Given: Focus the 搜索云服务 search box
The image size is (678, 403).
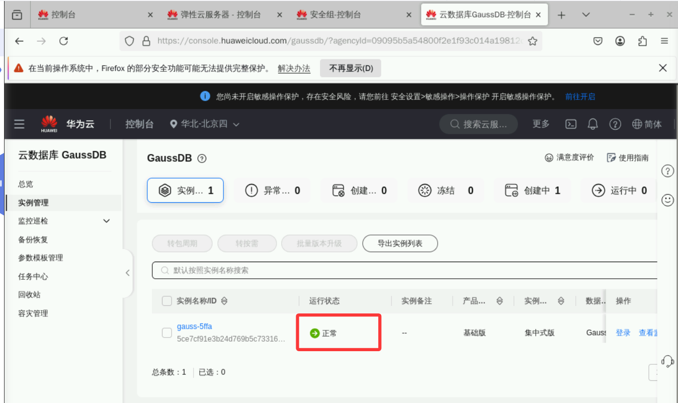Looking at the screenshot, I should click(479, 124).
